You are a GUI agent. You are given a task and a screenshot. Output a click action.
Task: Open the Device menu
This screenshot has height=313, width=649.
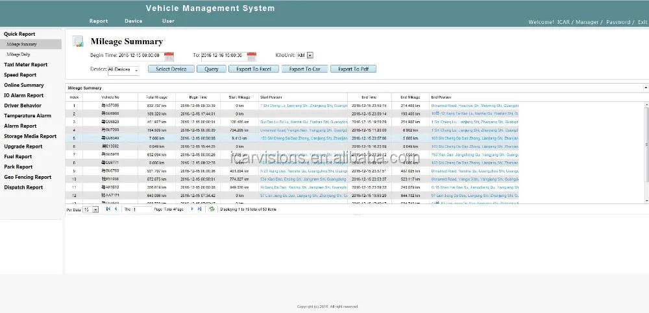click(133, 21)
